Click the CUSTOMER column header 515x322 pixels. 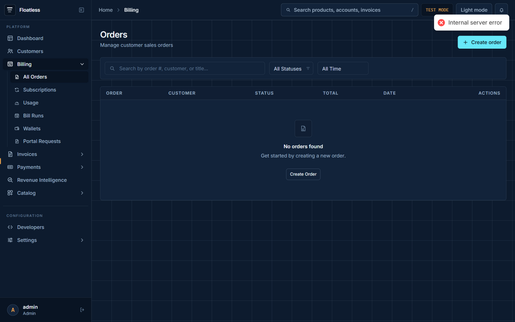(182, 93)
